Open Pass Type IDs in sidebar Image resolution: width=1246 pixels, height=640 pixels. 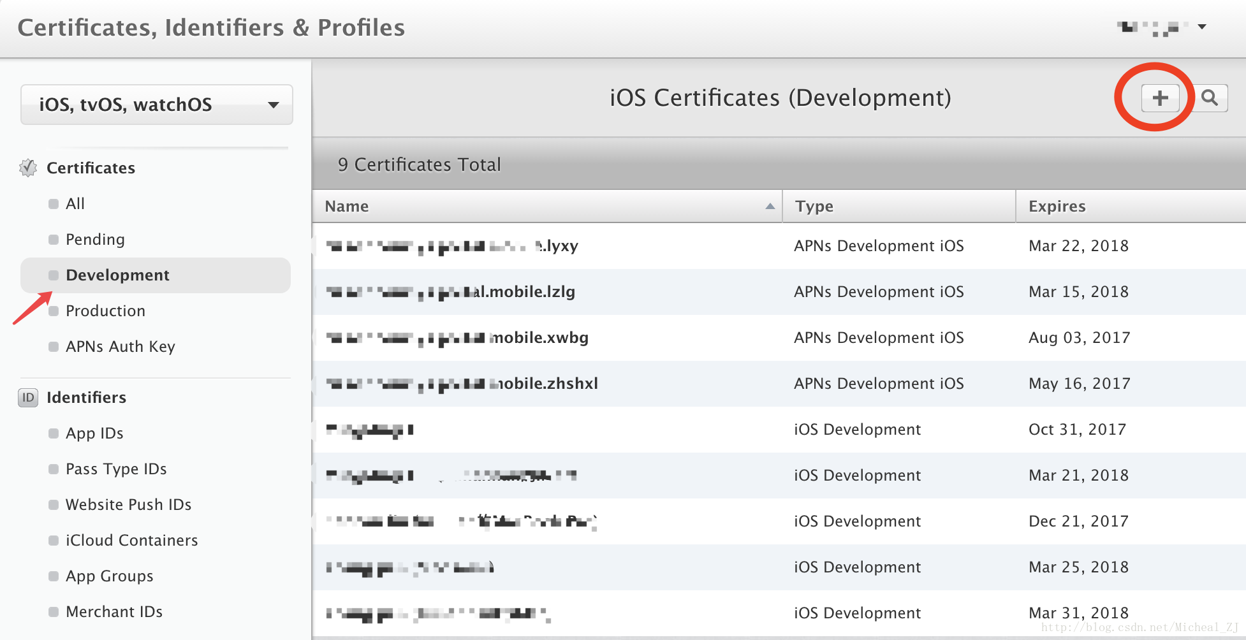(117, 469)
